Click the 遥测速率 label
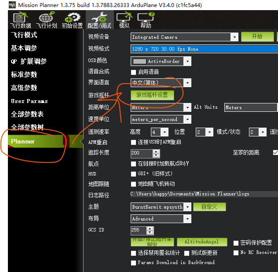This screenshot has width=278, height=272. (x=99, y=132)
